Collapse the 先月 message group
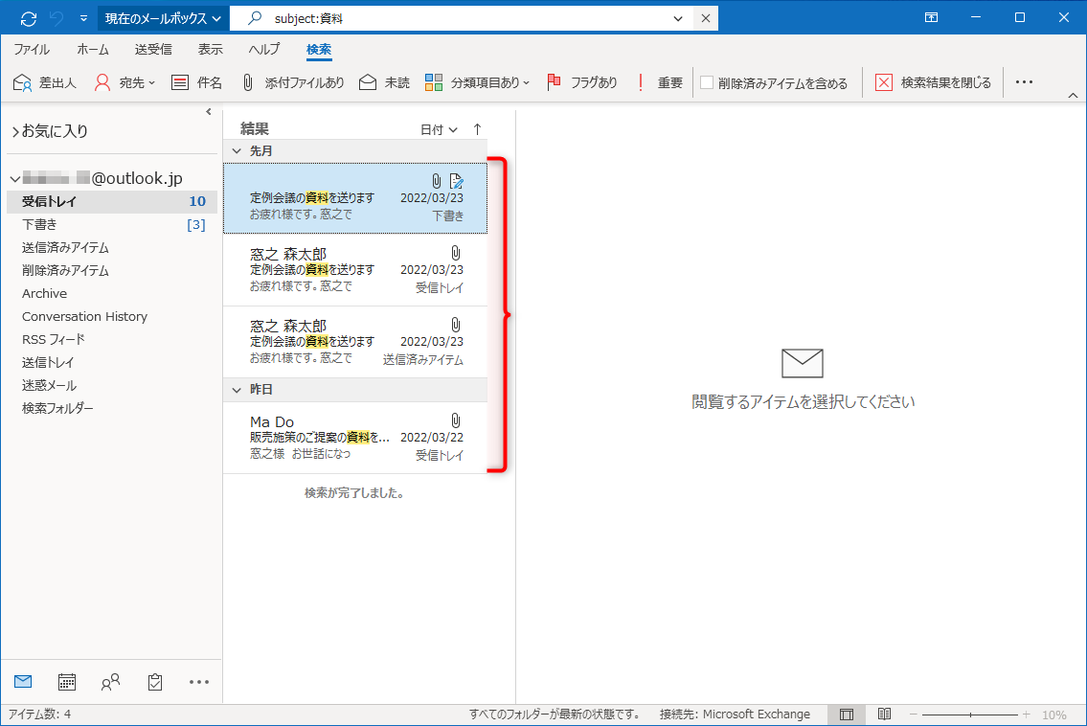This screenshot has width=1087, height=726. pos(236,150)
